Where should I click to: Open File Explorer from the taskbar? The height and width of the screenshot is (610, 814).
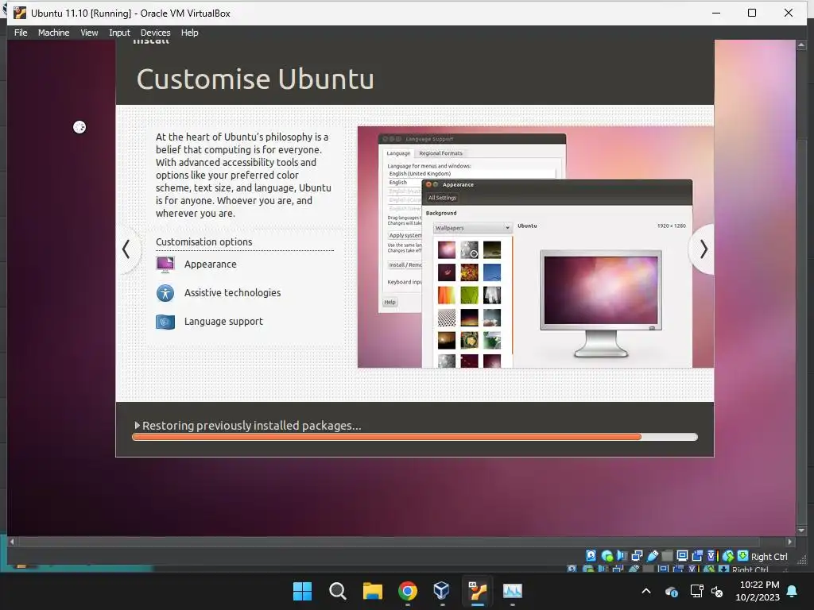372,591
